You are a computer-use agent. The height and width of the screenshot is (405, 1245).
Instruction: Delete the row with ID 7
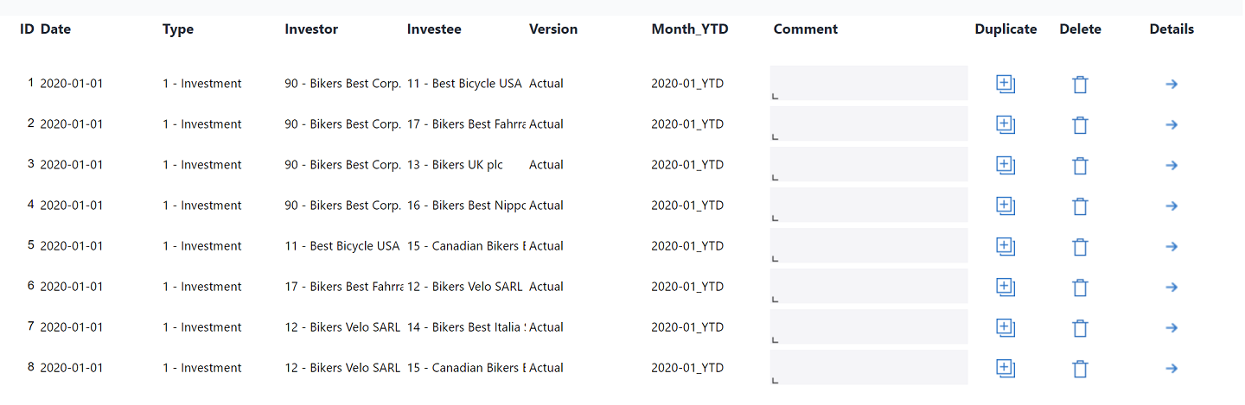coord(1080,328)
